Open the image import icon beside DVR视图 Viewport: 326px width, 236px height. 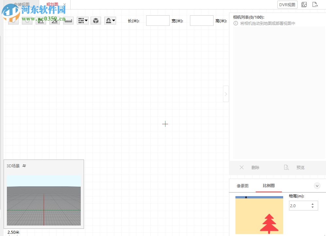[x=304, y=4]
